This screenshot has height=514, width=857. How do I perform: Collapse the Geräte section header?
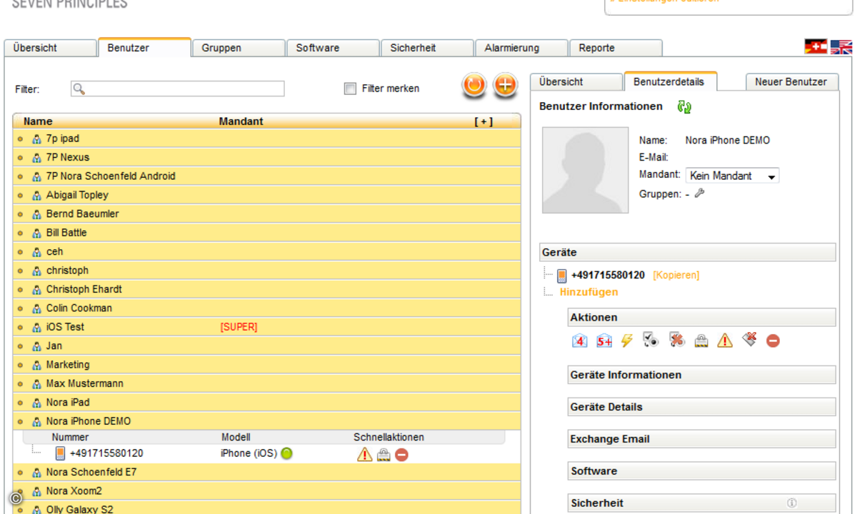pos(688,252)
